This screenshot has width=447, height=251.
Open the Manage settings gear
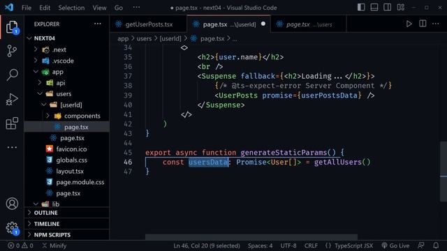click(x=12, y=228)
